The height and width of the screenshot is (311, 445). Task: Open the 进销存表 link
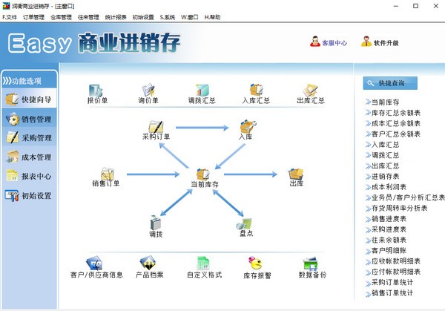point(382,177)
